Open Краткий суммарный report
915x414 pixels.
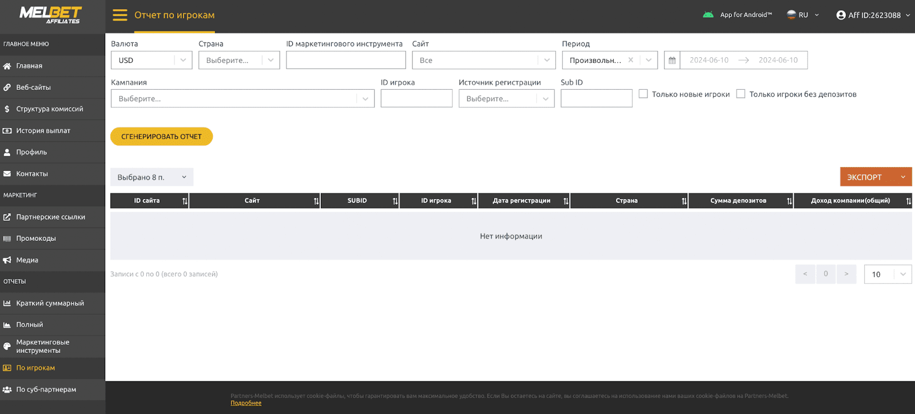point(53,303)
